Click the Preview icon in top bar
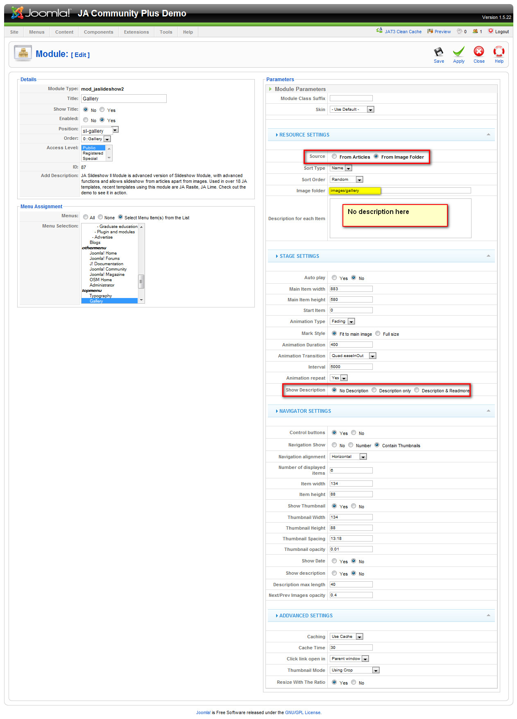This screenshot has height=719, width=517. point(430,31)
